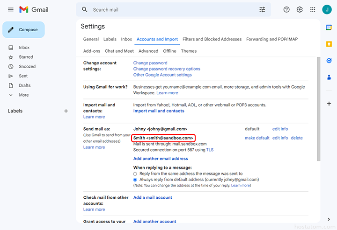Open the Support help icon

tap(286, 9)
